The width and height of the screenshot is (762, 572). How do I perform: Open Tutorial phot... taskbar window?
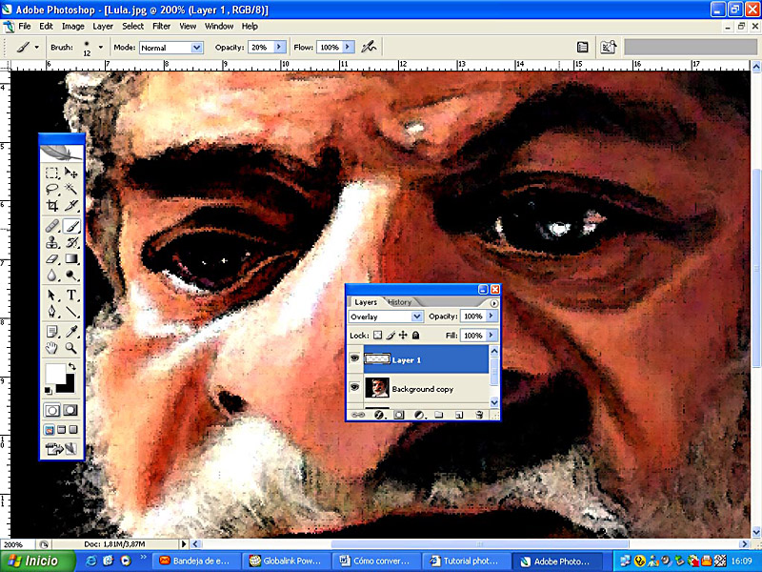[x=461, y=561]
